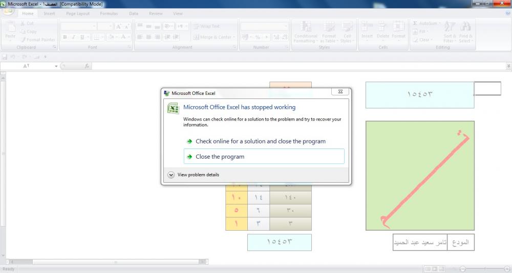Screen dimensions: 512x273
Task: Apply Percent Style
Action: (258, 37)
